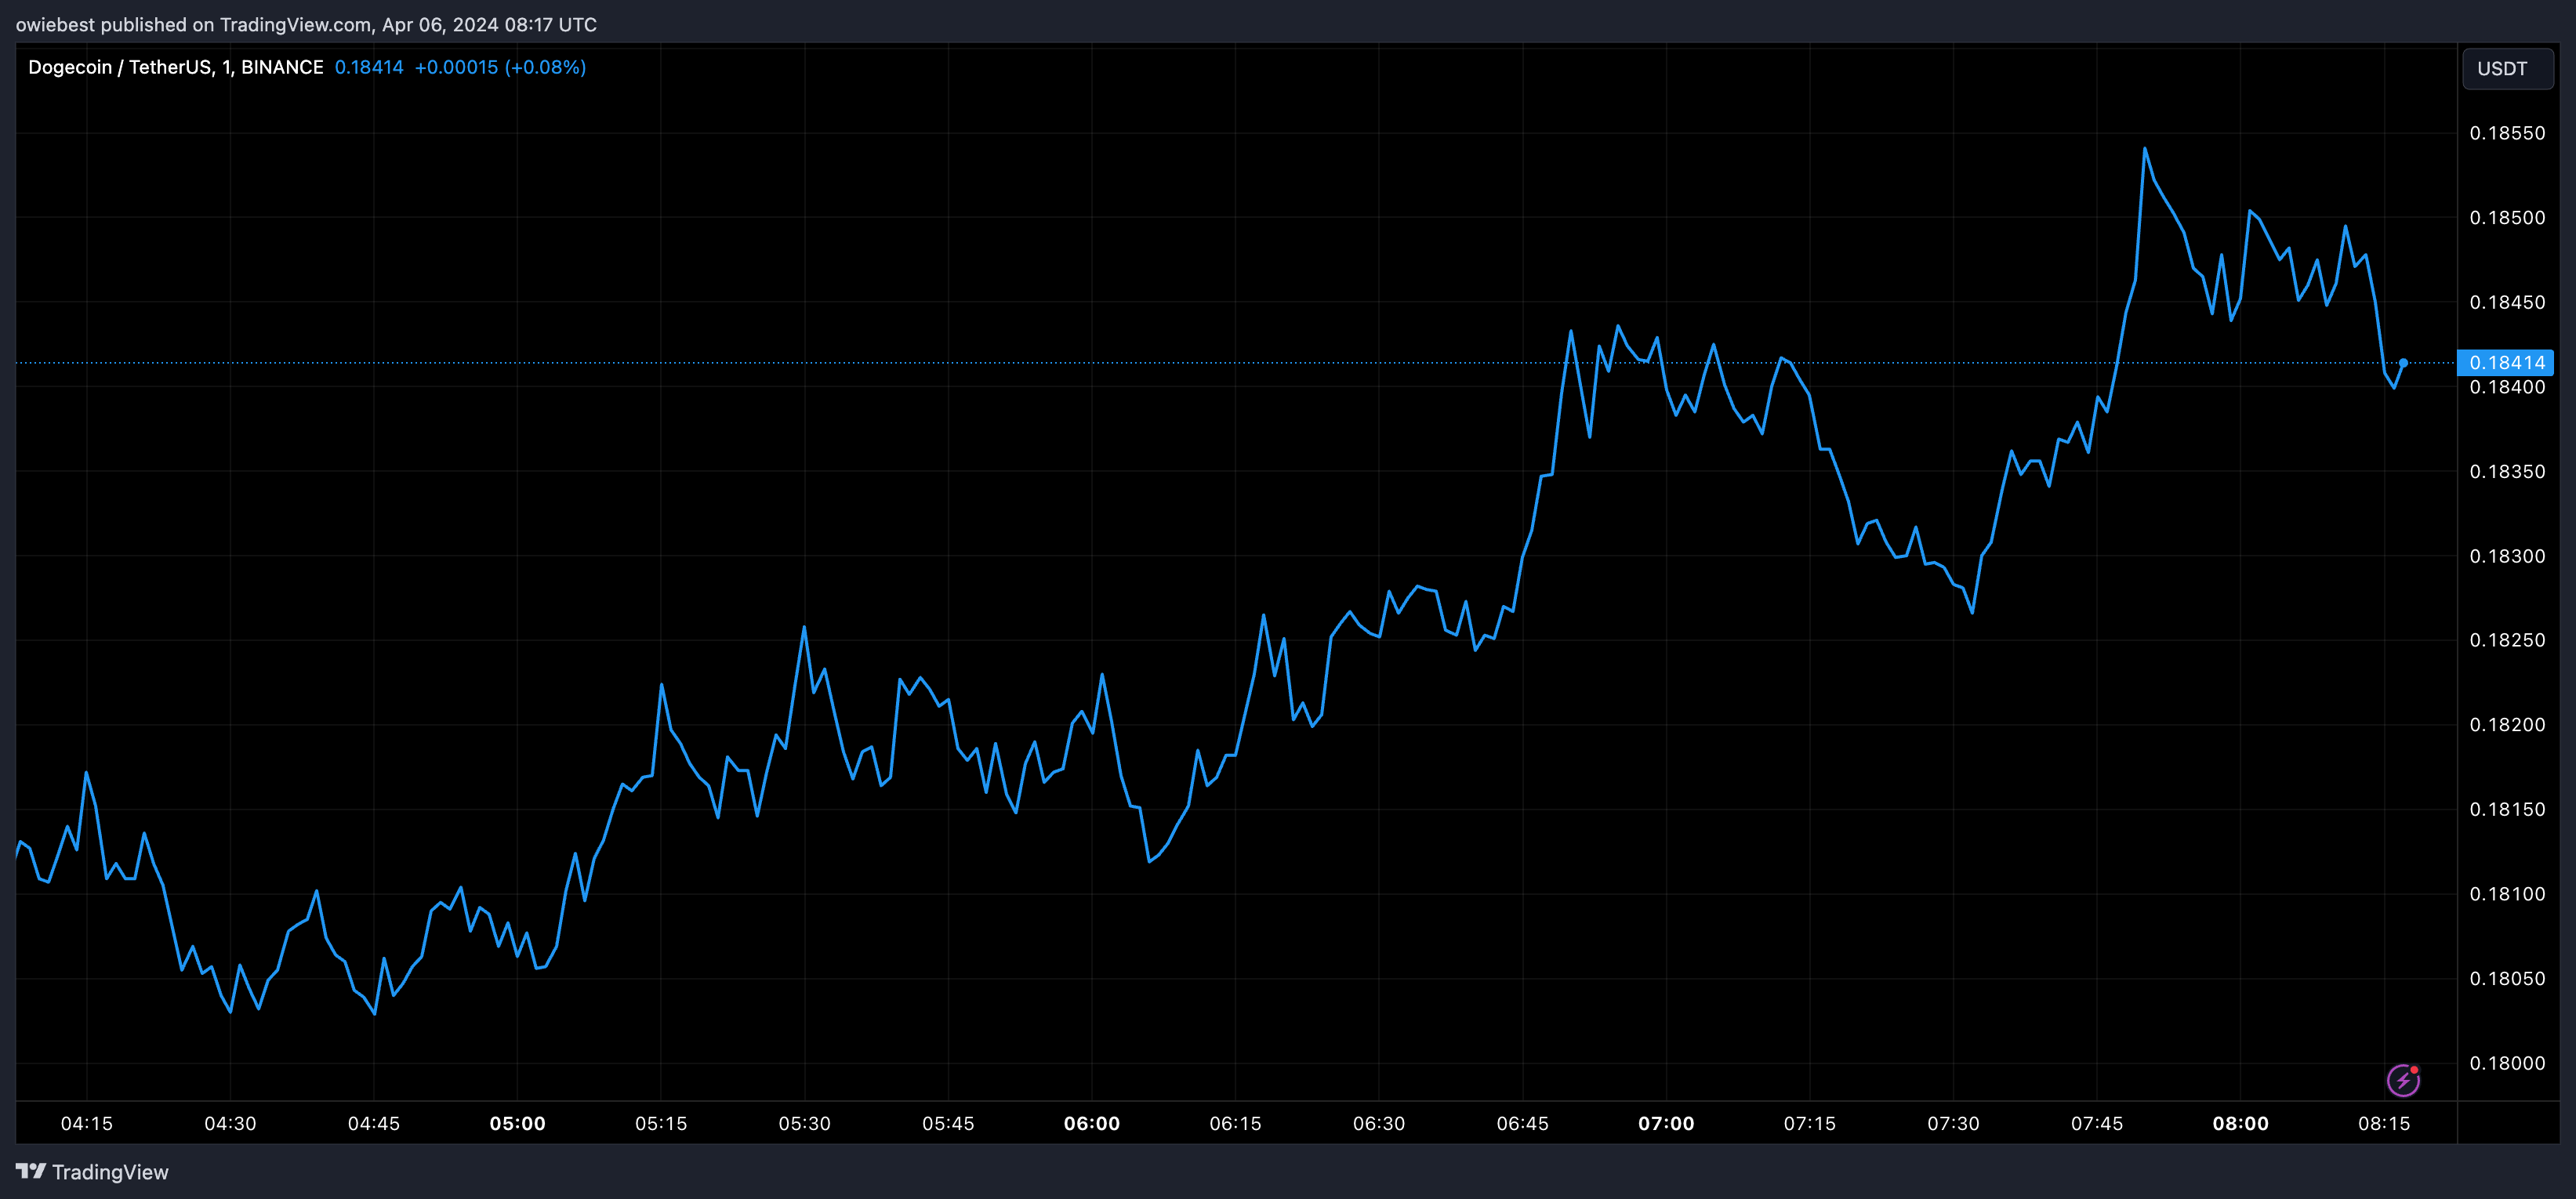This screenshot has height=1199, width=2576.
Task: Click the 08:00 time axis label
Action: coord(2240,1123)
